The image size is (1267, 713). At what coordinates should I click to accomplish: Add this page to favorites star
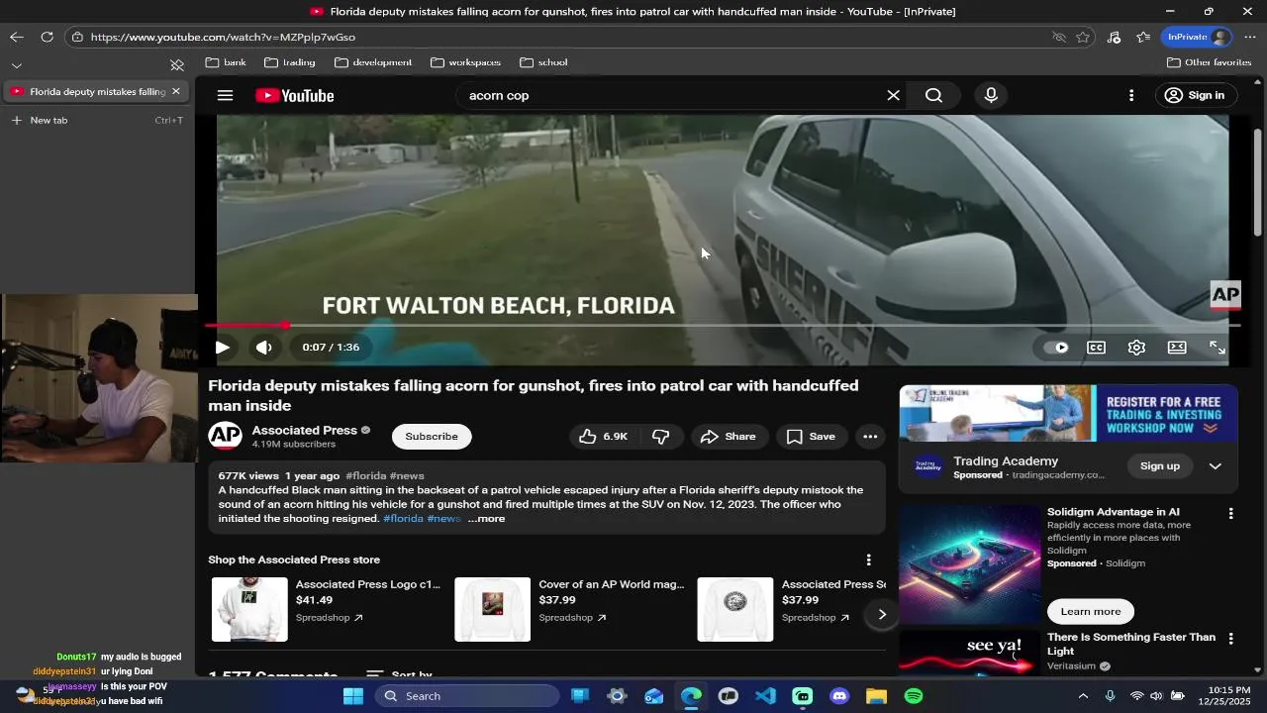[x=1083, y=37]
